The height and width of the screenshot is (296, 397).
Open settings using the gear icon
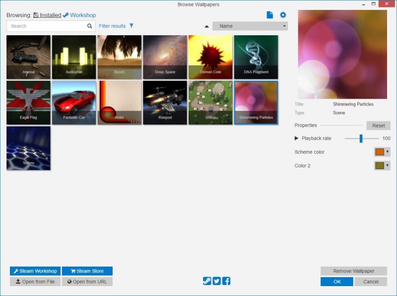[x=283, y=15]
